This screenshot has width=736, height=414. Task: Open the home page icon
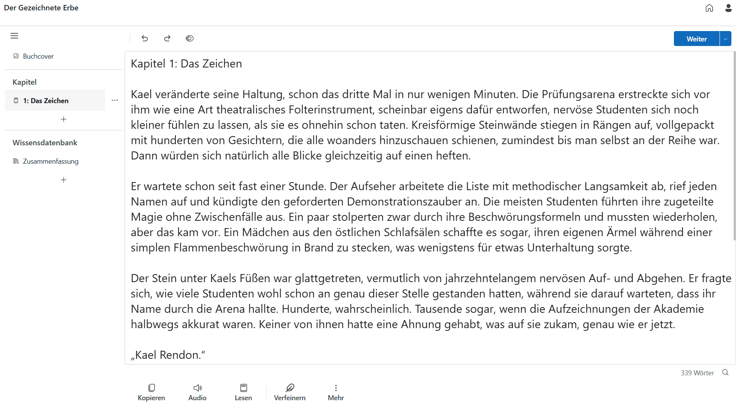(x=709, y=8)
